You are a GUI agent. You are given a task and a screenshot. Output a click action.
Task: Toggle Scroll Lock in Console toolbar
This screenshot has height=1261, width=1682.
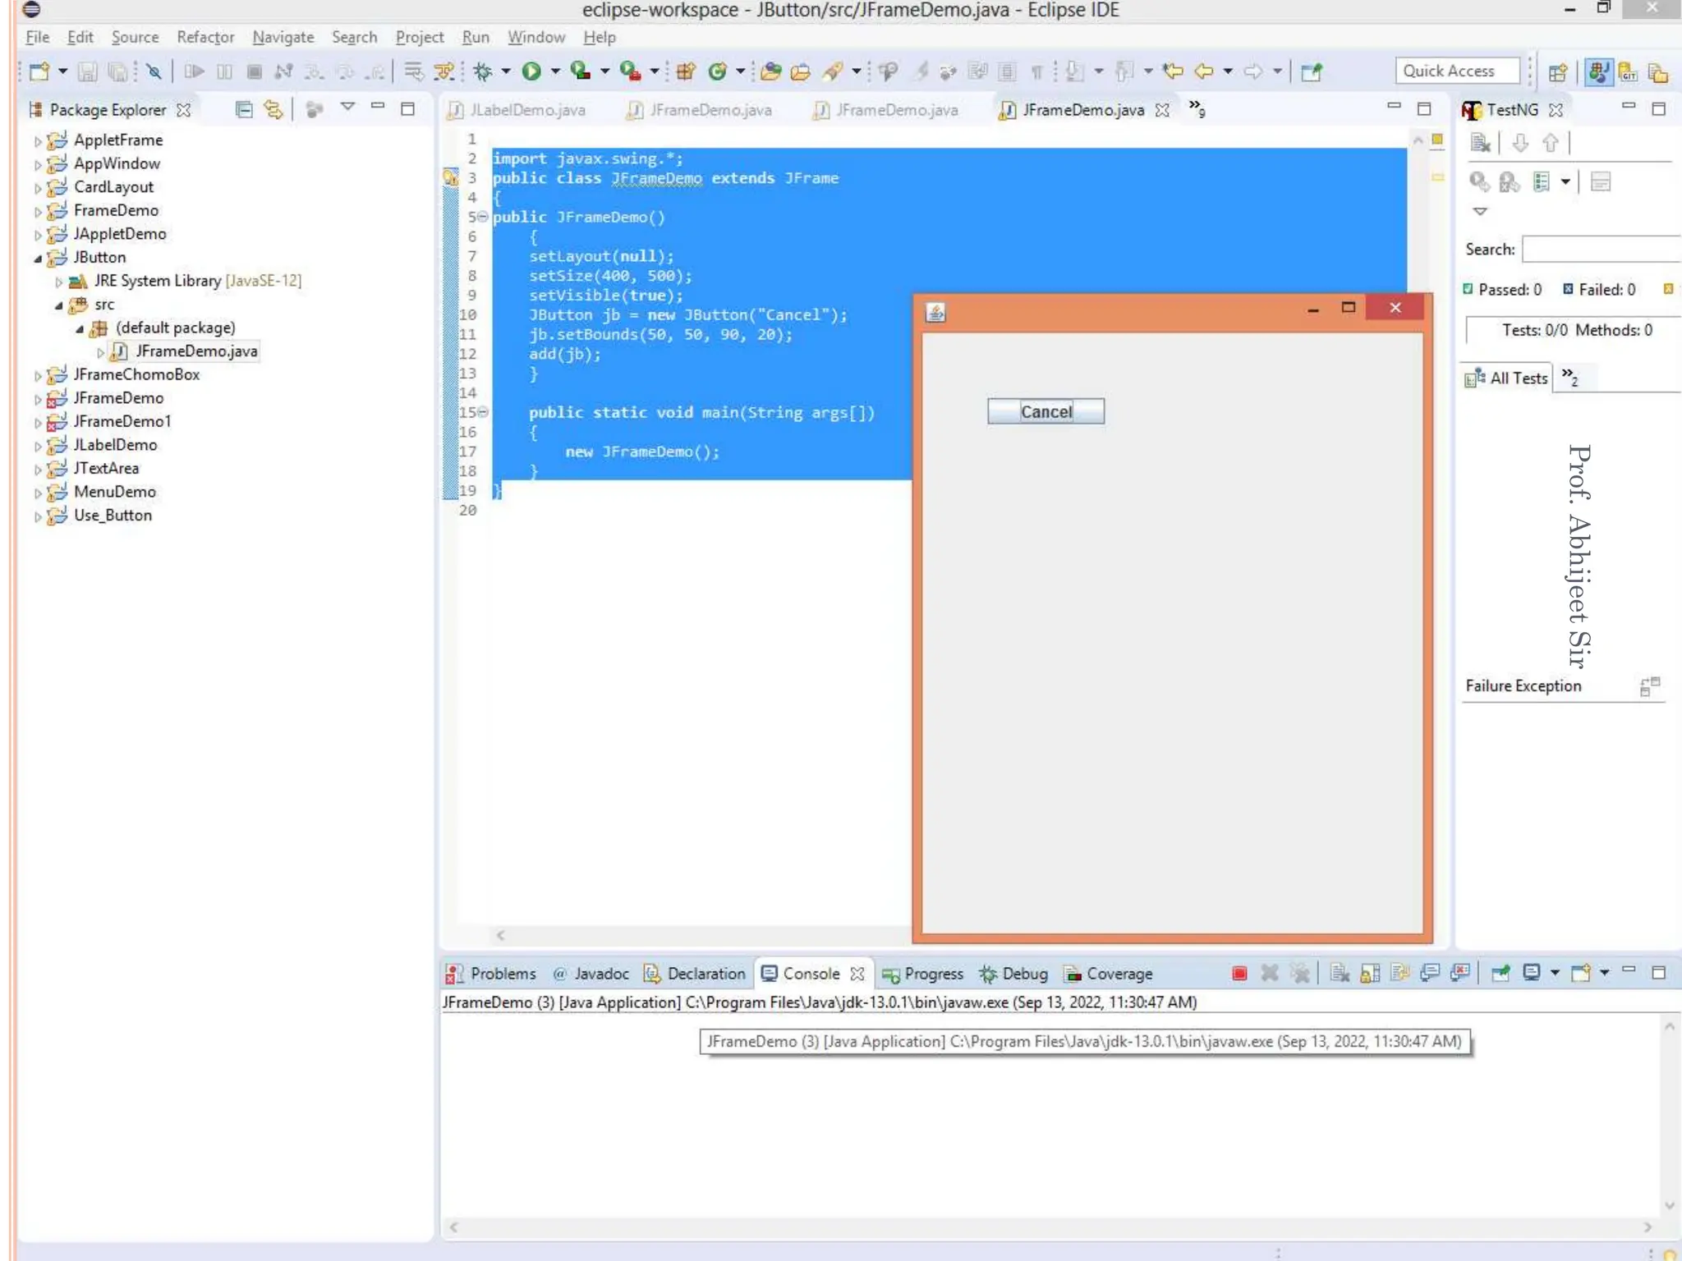click(1370, 974)
